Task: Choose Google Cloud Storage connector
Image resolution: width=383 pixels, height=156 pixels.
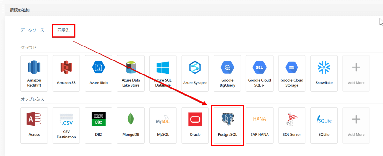Action: 292,74
